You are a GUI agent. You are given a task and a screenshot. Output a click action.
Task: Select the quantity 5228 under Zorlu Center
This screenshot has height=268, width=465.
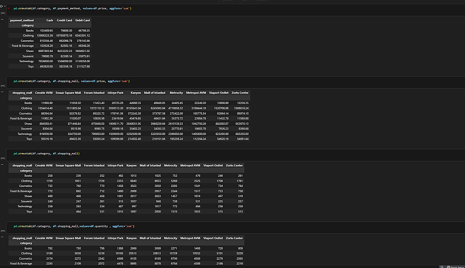point(240,254)
